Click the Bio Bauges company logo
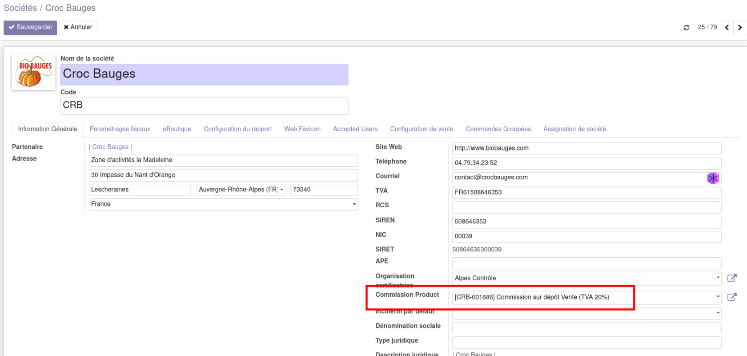The image size is (747, 356). [34, 72]
